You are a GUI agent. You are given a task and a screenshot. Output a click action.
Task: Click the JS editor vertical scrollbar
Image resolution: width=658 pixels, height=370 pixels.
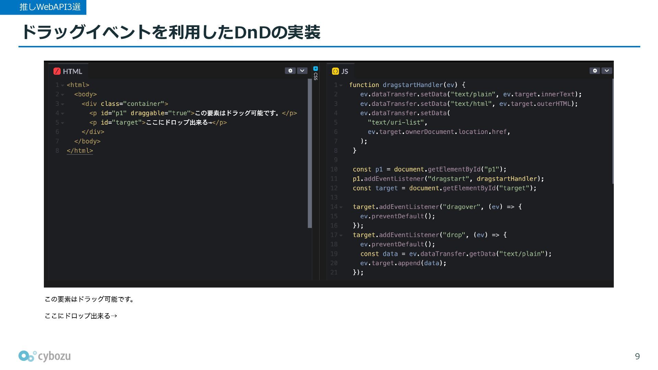pyautogui.click(x=612, y=131)
